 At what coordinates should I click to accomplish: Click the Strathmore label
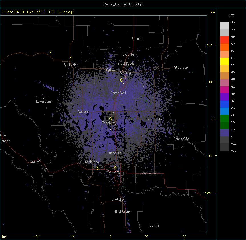point(147,173)
